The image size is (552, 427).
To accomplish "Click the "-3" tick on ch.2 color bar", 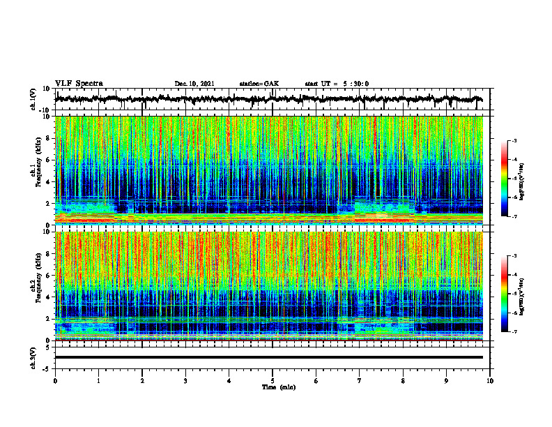I will pyautogui.click(x=514, y=256).
